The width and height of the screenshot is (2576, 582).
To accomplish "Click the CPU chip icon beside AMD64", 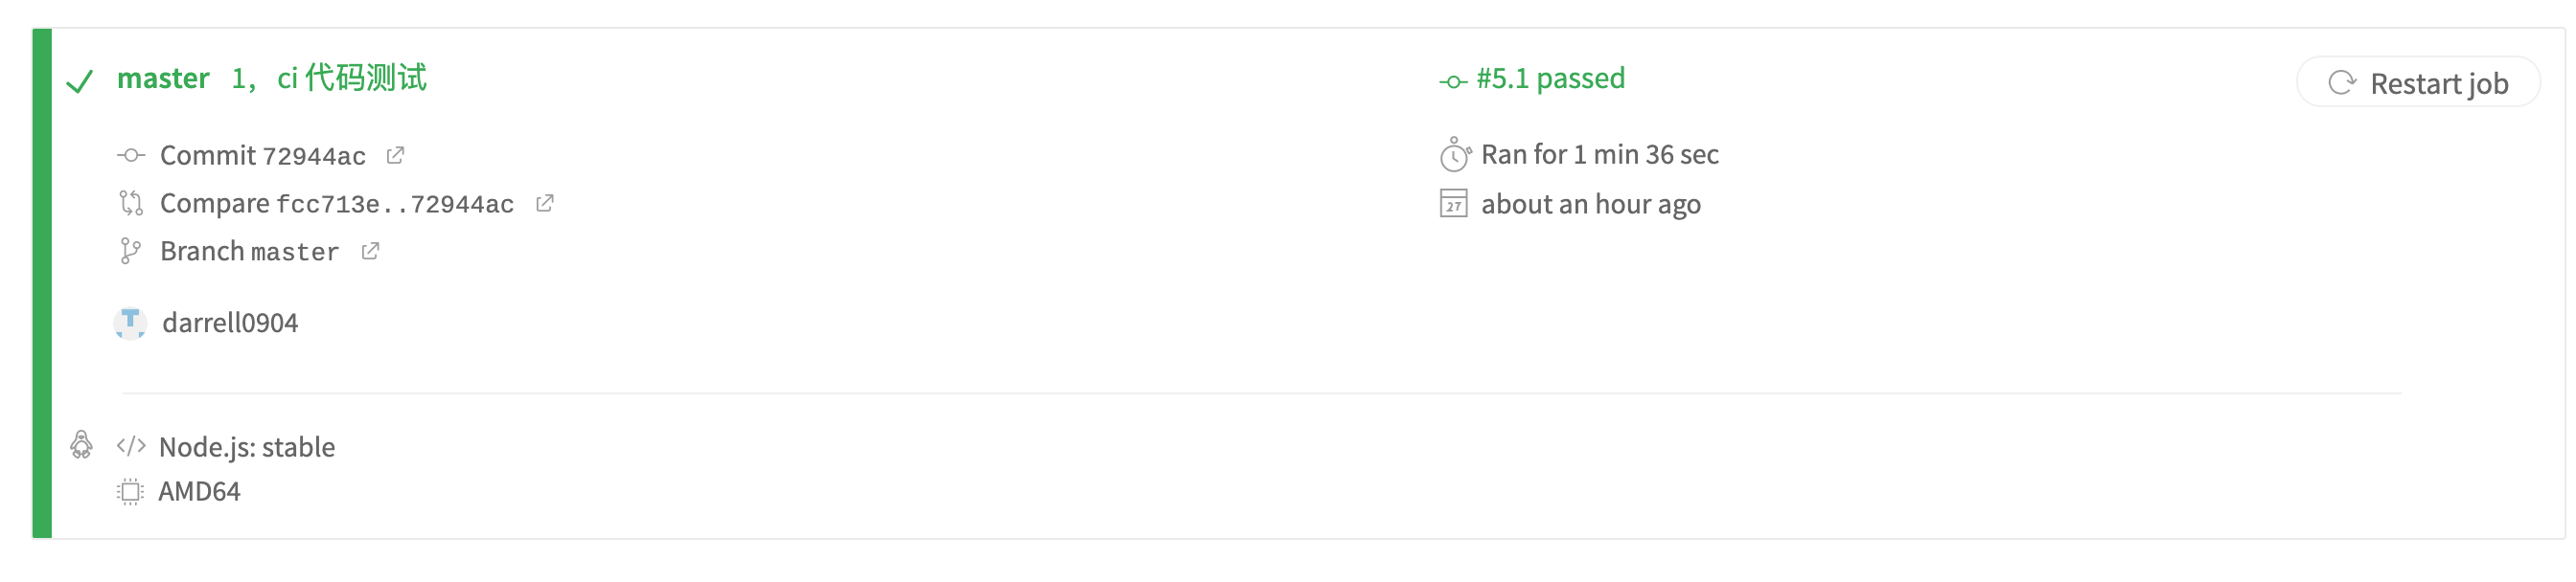I will 130,491.
